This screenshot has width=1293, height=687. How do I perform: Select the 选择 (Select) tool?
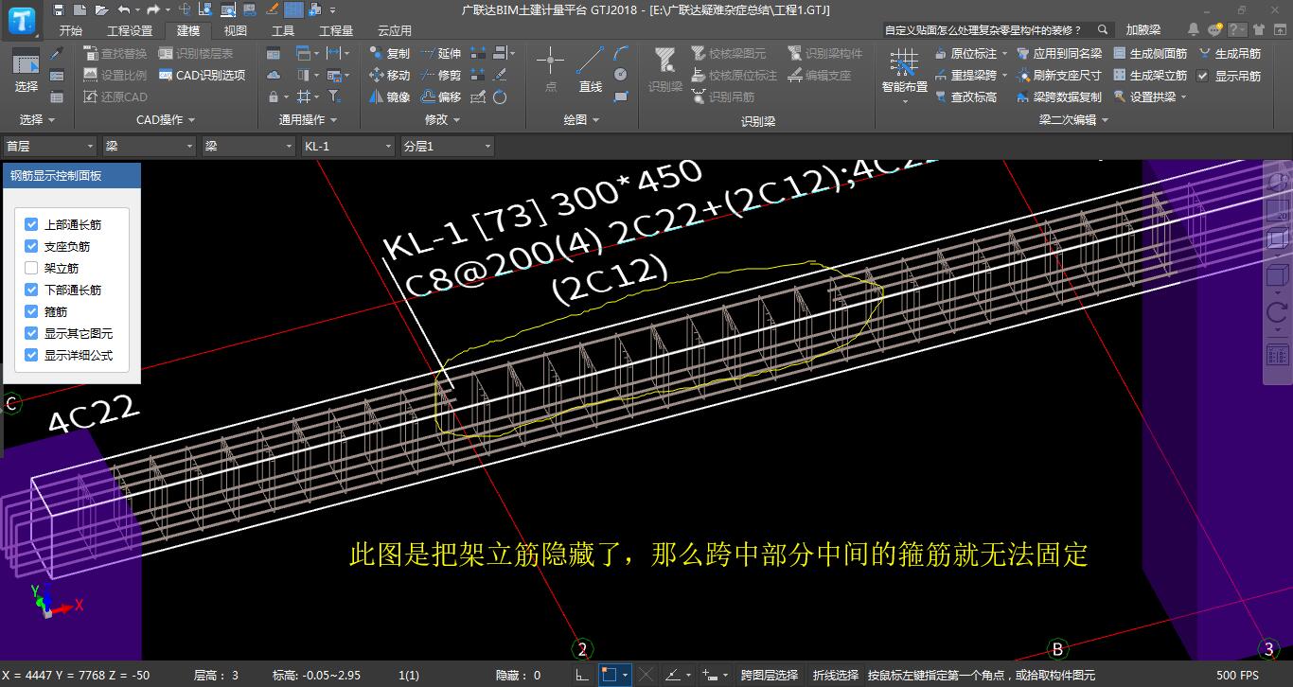tap(27, 70)
